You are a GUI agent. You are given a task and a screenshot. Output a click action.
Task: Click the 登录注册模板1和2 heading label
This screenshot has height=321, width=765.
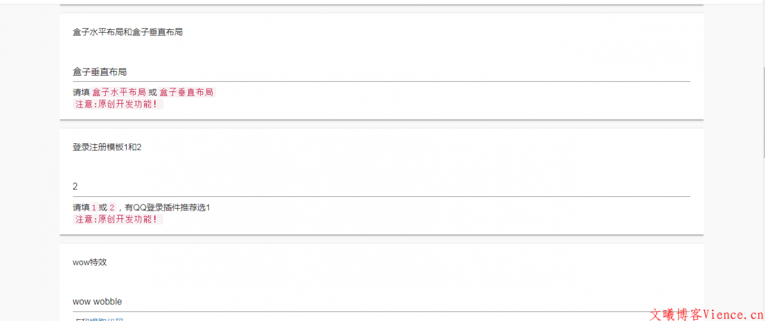(107, 147)
